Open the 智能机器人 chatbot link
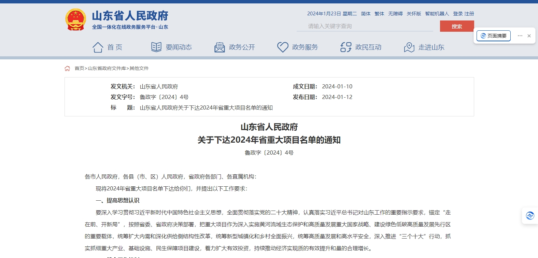Image resolution: width=538 pixels, height=258 pixels. (437, 14)
